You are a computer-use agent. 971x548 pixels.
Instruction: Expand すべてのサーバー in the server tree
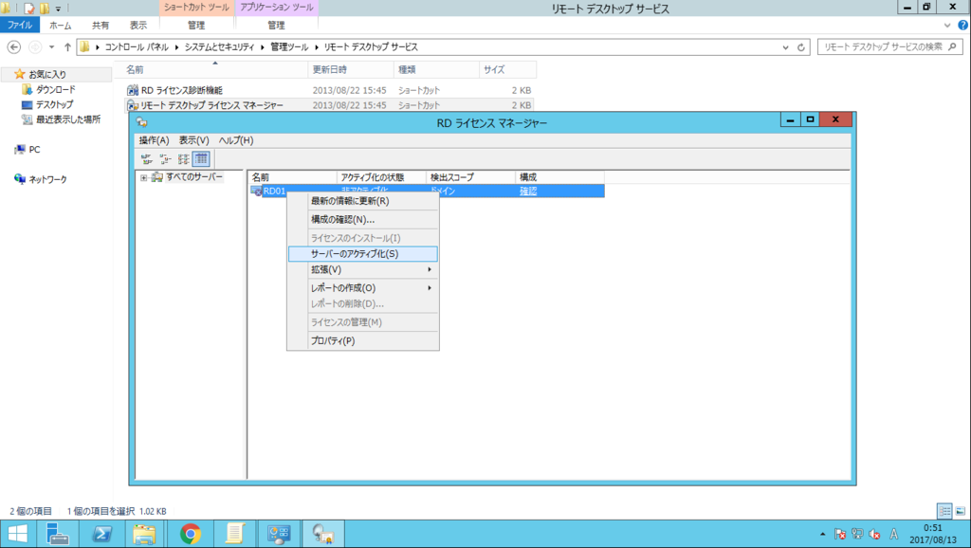pos(144,176)
